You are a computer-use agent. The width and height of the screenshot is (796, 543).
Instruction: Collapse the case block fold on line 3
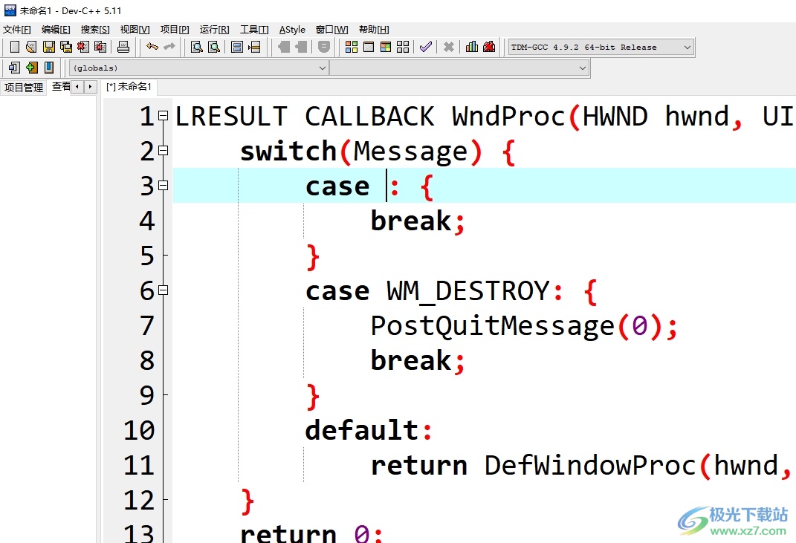pyautogui.click(x=163, y=186)
